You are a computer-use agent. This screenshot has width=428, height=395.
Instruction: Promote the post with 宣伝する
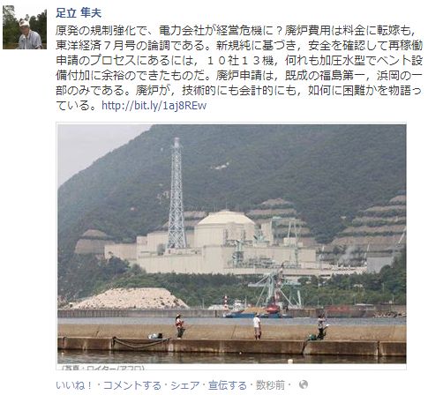[x=228, y=385]
